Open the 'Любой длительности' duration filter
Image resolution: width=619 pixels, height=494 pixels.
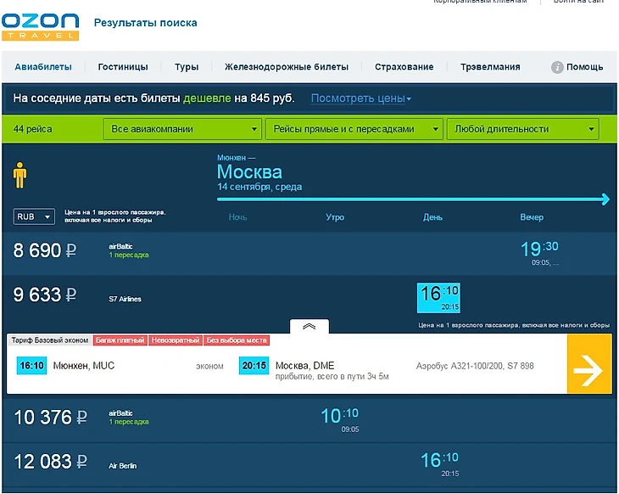pos(522,129)
